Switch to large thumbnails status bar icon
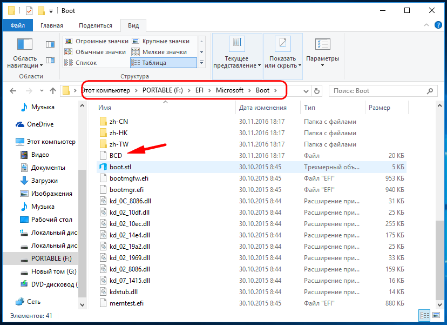Image resolution: width=447 pixels, height=325 pixels. pos(436,316)
